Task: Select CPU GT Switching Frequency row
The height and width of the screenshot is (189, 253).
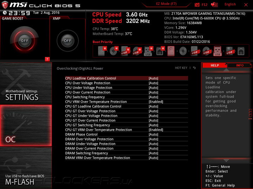Action: [x=126, y=125]
